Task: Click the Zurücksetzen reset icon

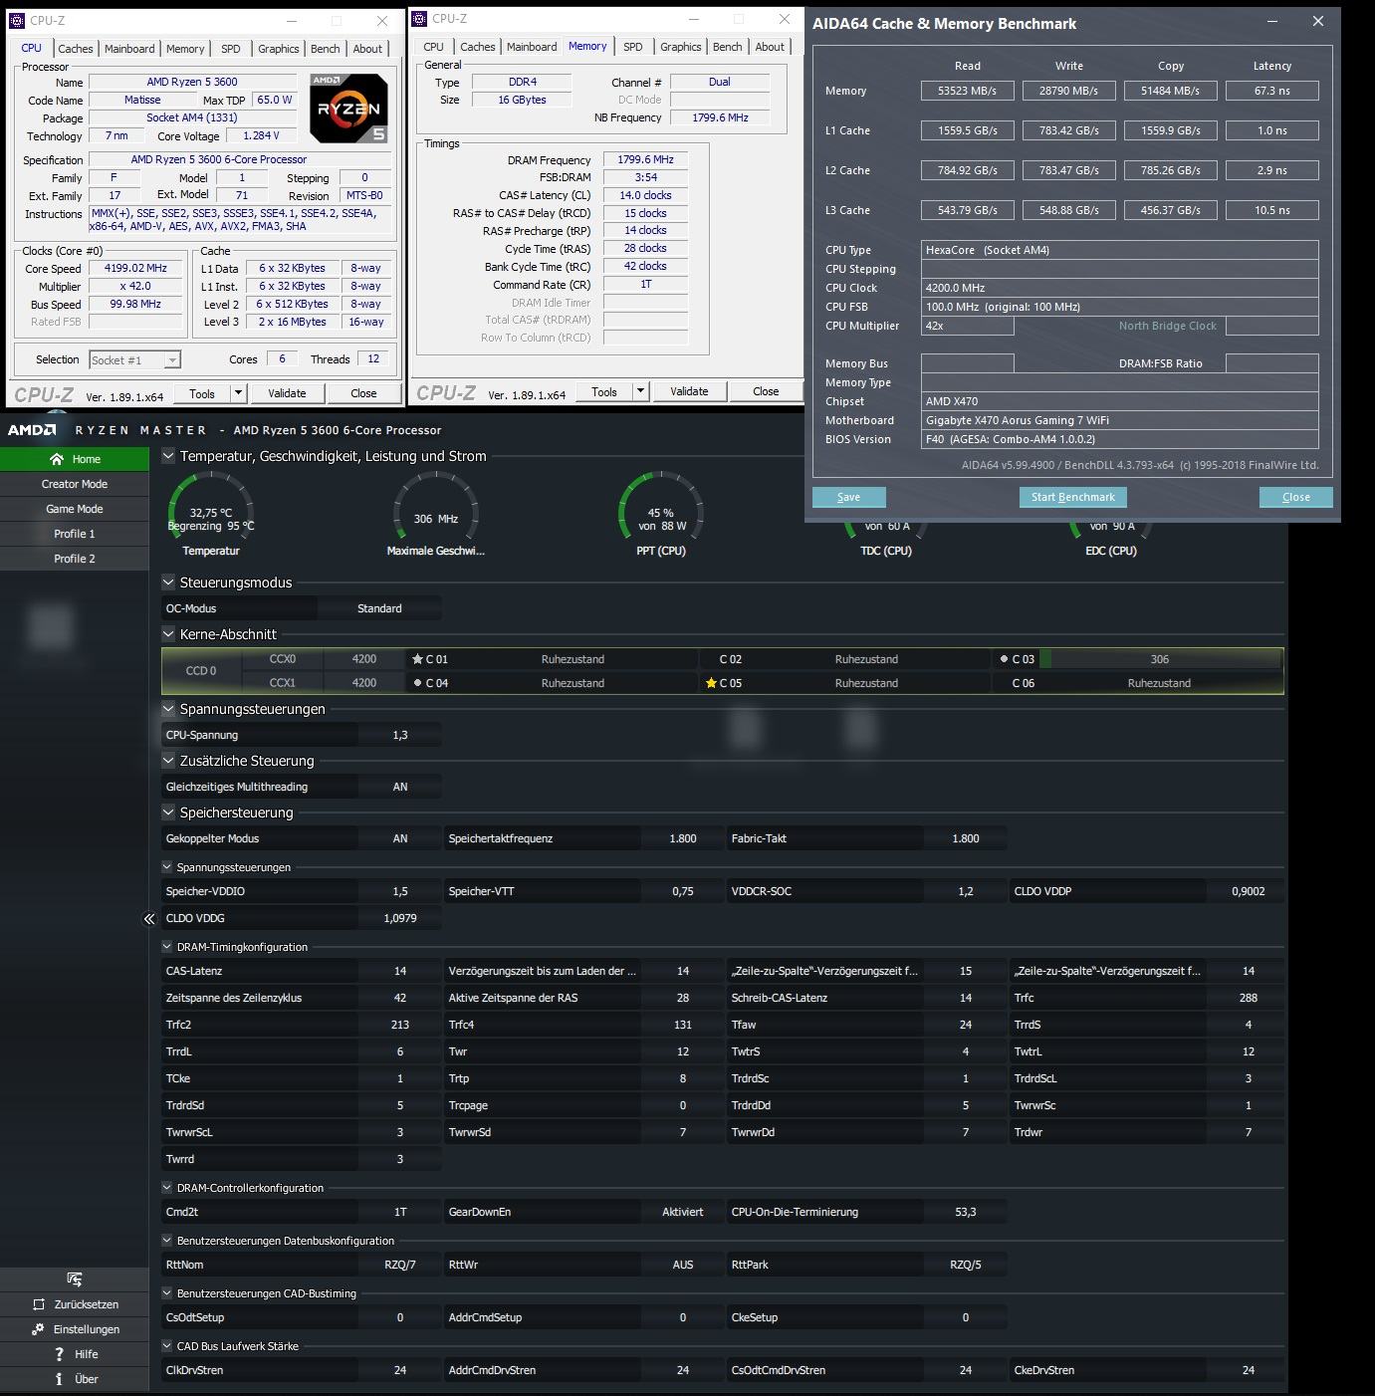Action: 39,1304
